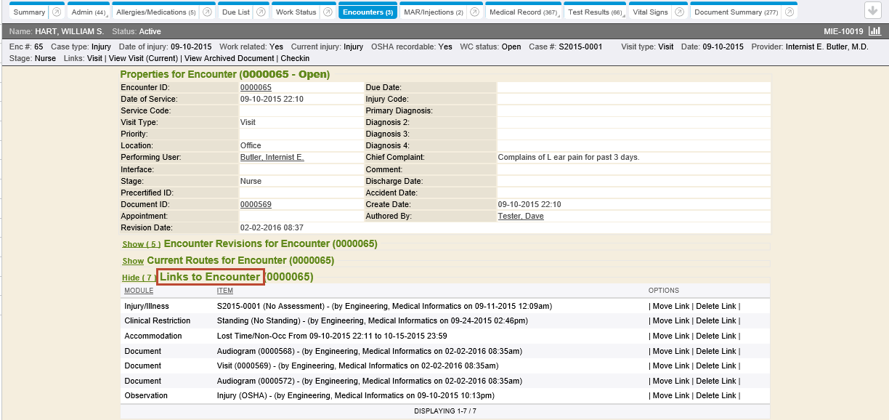Viewport: 889px width, 420px height.
Task: Open the Test Results tab
Action: 594,12
